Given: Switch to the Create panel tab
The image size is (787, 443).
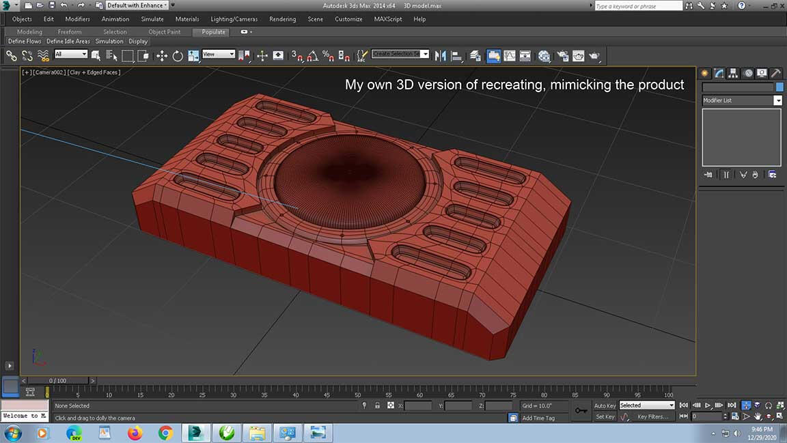Looking at the screenshot, I should (x=705, y=73).
